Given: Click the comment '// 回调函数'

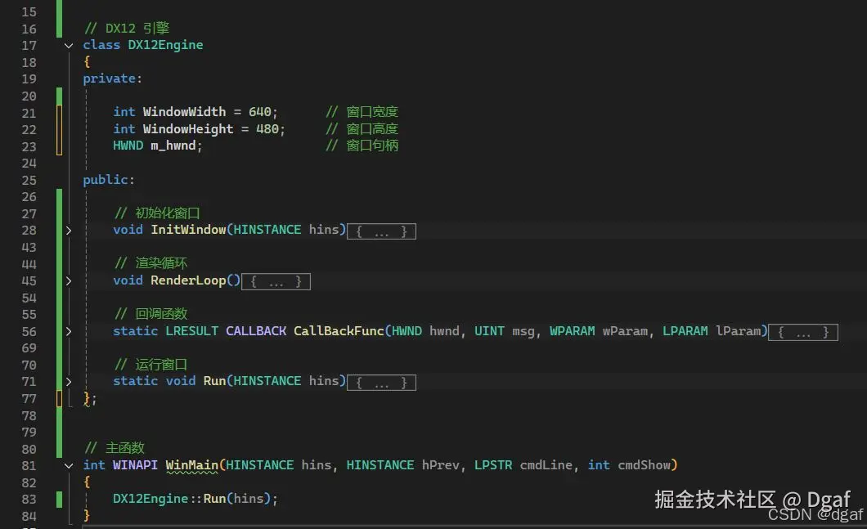Looking at the screenshot, I should (150, 314).
